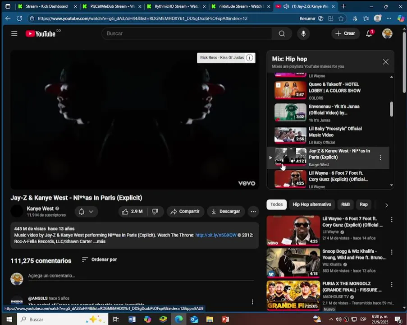This screenshot has width=407, height=325.
Task: Open a new browser tab
Action: (x=343, y=6)
